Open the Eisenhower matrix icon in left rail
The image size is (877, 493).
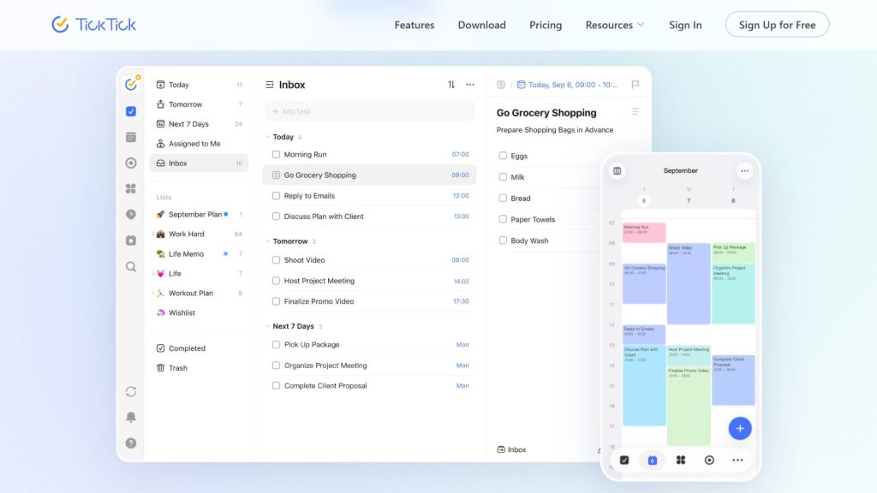[131, 188]
